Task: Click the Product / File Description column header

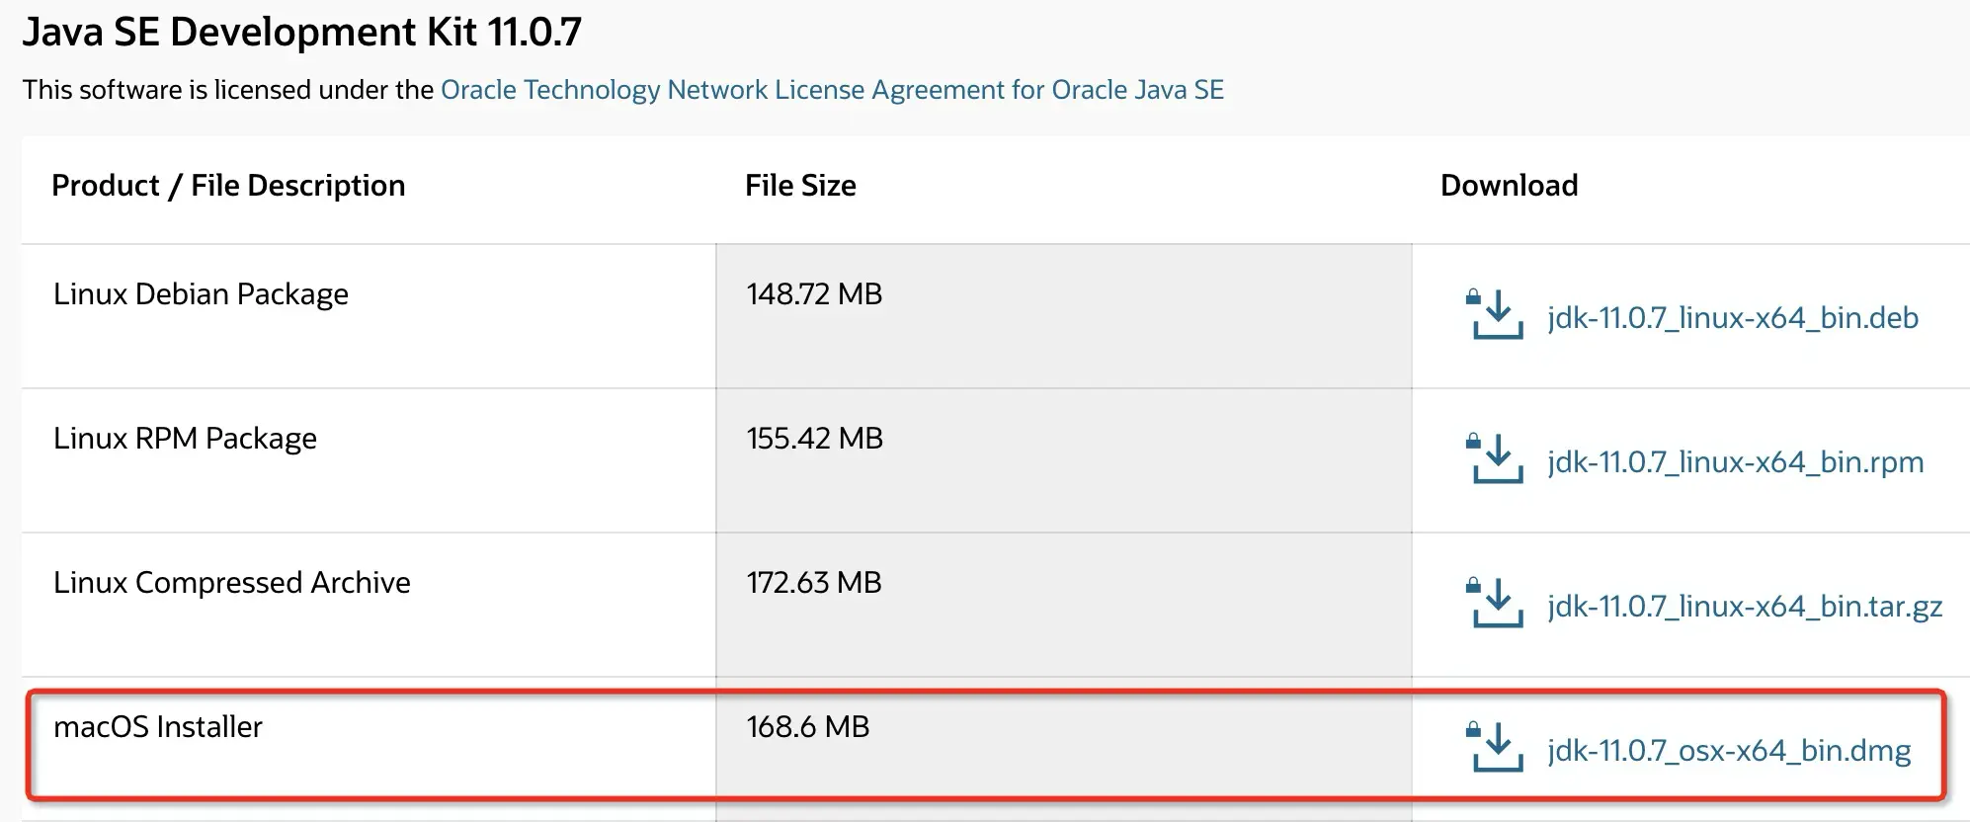Action: click(228, 186)
